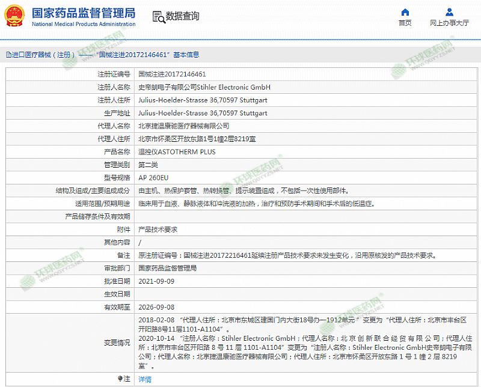Click registrant name Stihler Electronic GmbH cell
This screenshot has height=387, width=481.
[204, 87]
